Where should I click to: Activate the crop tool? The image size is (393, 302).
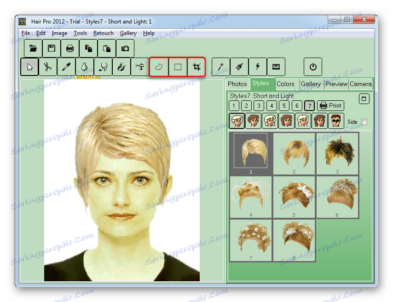click(x=196, y=67)
